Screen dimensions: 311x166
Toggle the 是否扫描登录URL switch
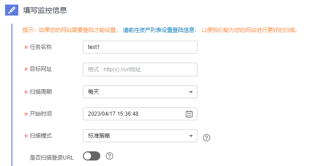[92, 156]
